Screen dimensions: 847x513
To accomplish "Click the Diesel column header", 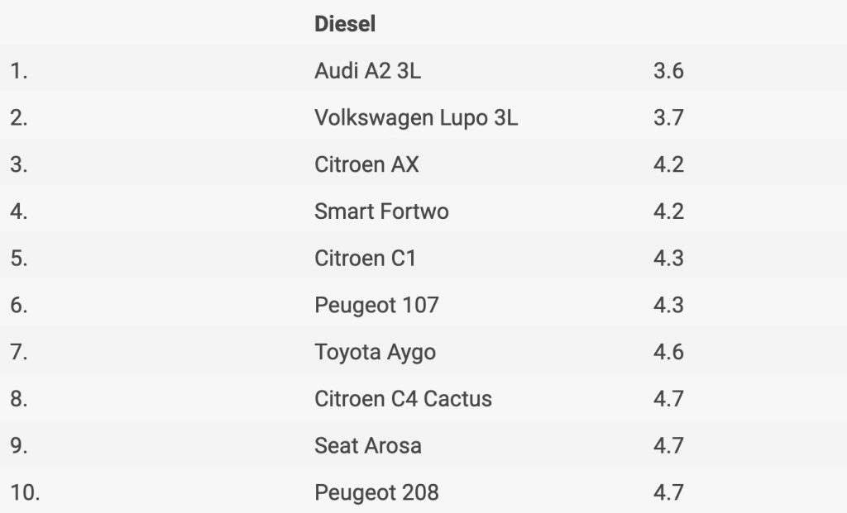I will click(345, 24).
